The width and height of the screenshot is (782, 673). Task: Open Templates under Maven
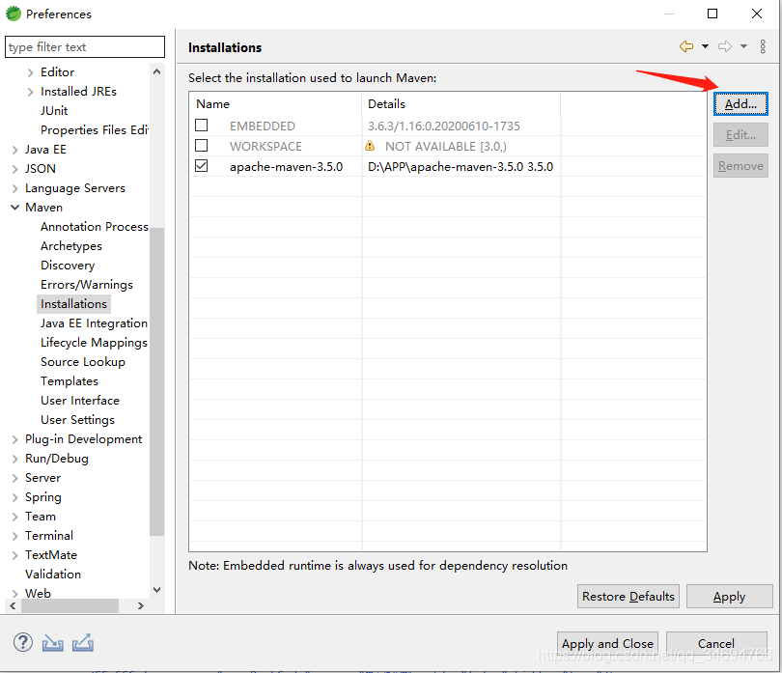[x=70, y=381]
